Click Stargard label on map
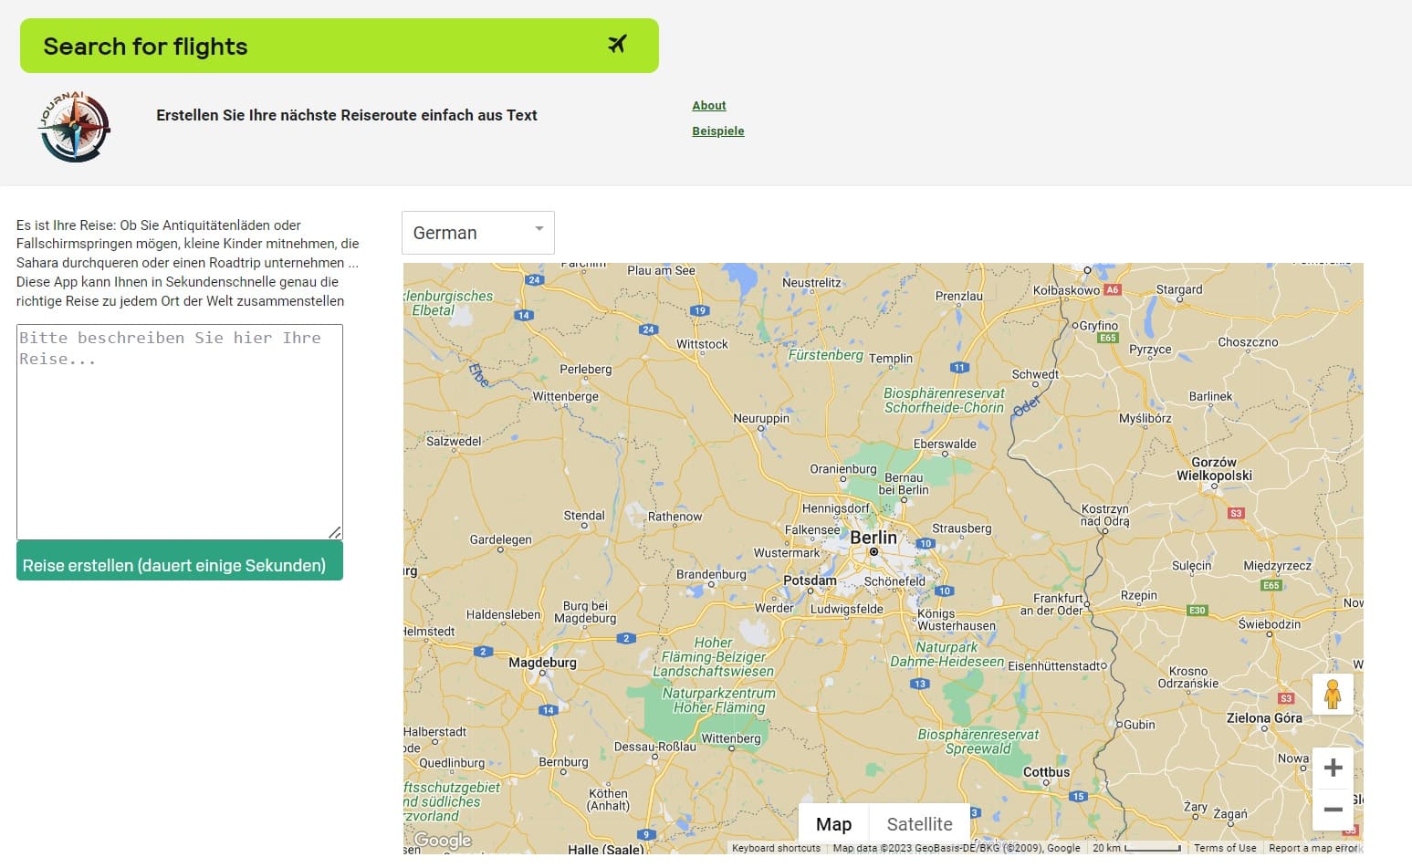 click(1179, 289)
